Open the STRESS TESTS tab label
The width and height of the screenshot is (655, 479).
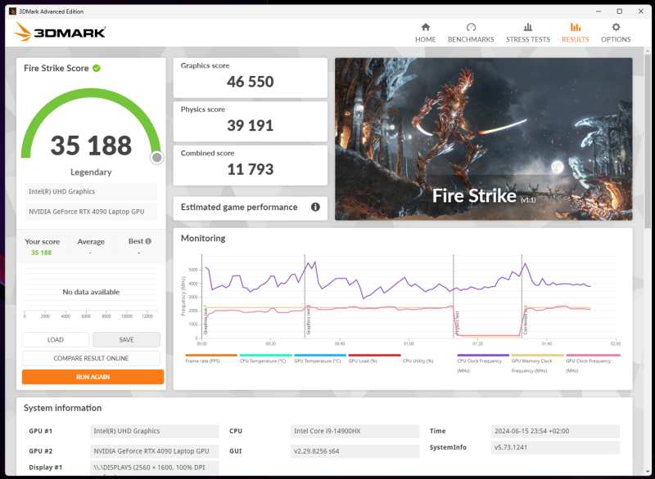pyautogui.click(x=528, y=39)
